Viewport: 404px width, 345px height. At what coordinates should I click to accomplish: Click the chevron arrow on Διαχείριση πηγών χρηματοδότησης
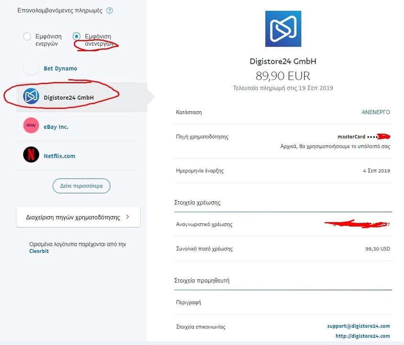tap(127, 217)
